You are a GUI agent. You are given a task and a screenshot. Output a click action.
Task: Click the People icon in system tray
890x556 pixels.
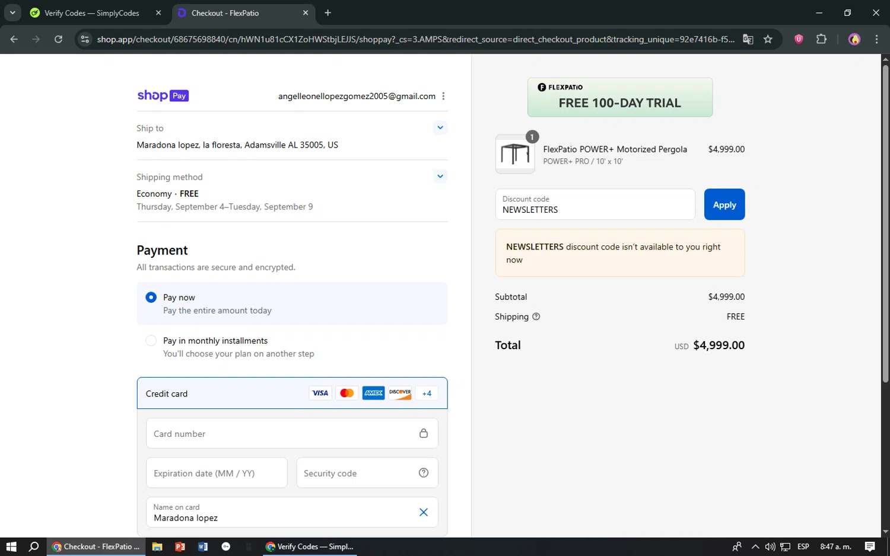click(737, 547)
